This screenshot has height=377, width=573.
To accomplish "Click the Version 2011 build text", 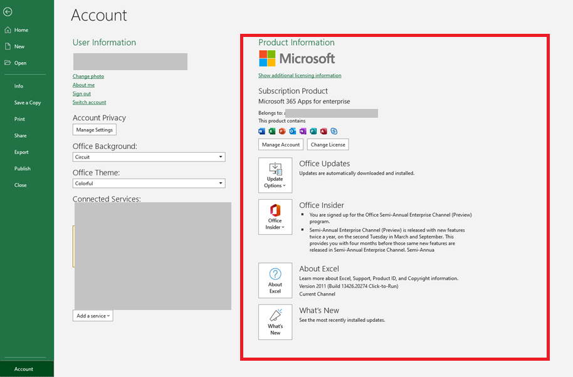I will (349, 286).
